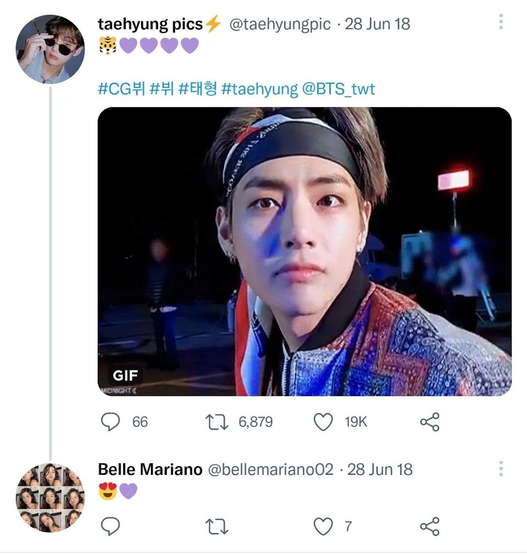Open taehyung pics profile avatar
Screen dimensions: 527x554
pyautogui.click(x=50, y=49)
